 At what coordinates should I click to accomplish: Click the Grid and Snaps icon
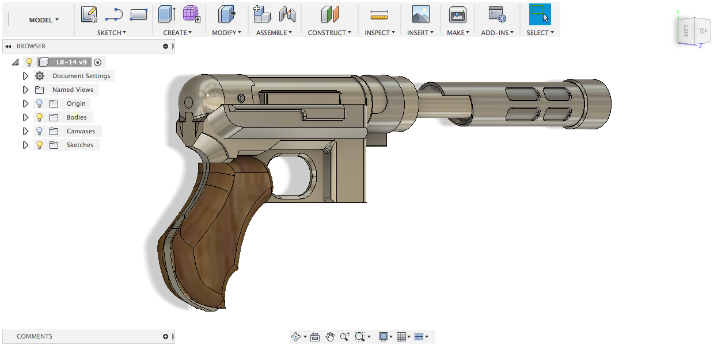pos(401,337)
